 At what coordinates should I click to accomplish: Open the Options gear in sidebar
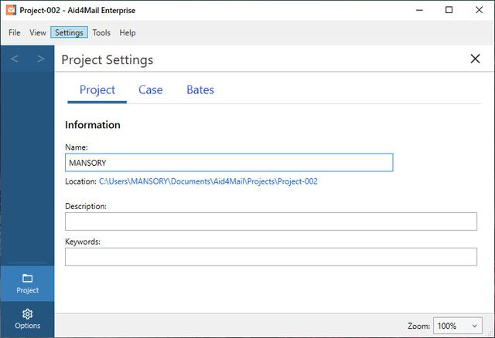point(27,319)
